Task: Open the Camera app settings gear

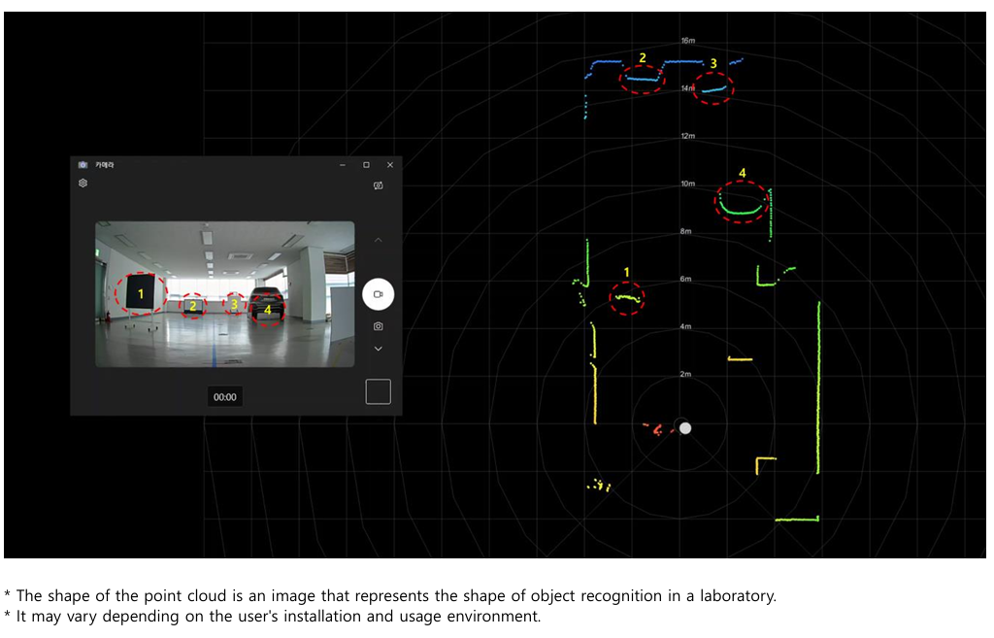Action: (x=83, y=183)
